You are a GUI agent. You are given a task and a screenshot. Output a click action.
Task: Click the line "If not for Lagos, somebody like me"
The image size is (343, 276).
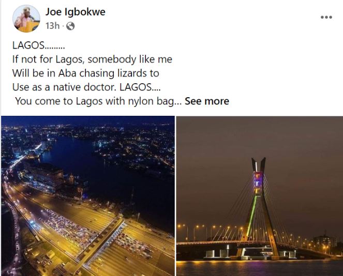point(92,59)
